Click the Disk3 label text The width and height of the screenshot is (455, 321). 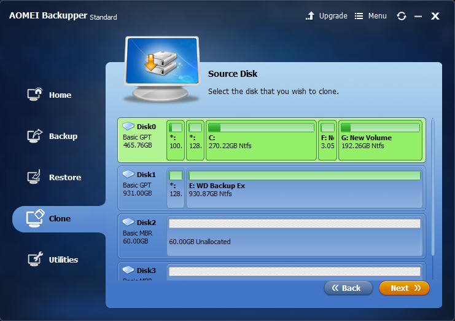click(x=146, y=271)
